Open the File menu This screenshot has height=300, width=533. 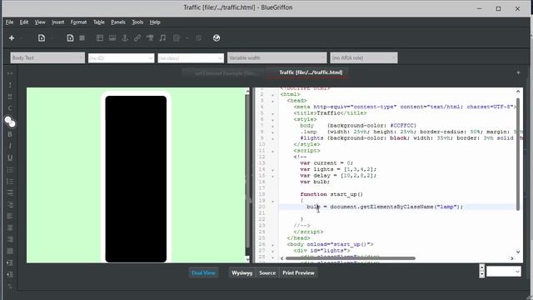pyautogui.click(x=9, y=22)
